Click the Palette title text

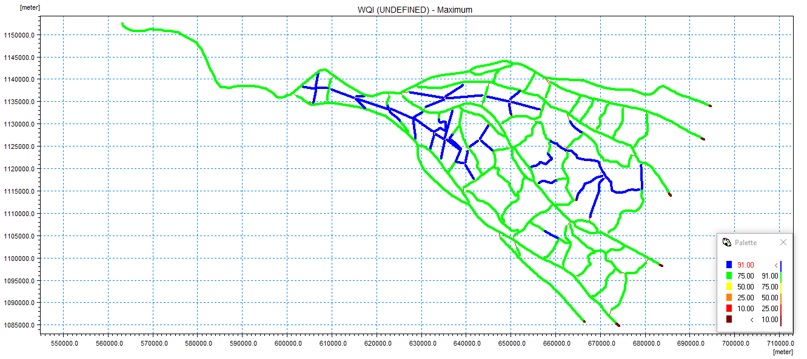click(746, 243)
